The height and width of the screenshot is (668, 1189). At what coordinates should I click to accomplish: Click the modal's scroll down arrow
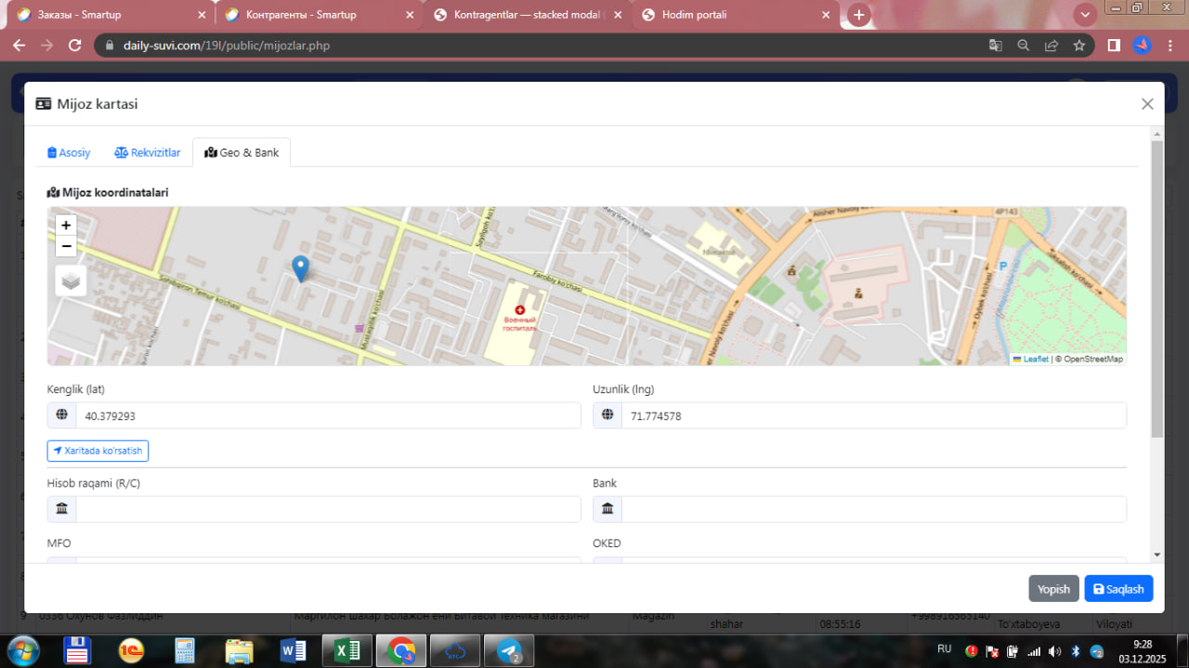coord(1156,555)
